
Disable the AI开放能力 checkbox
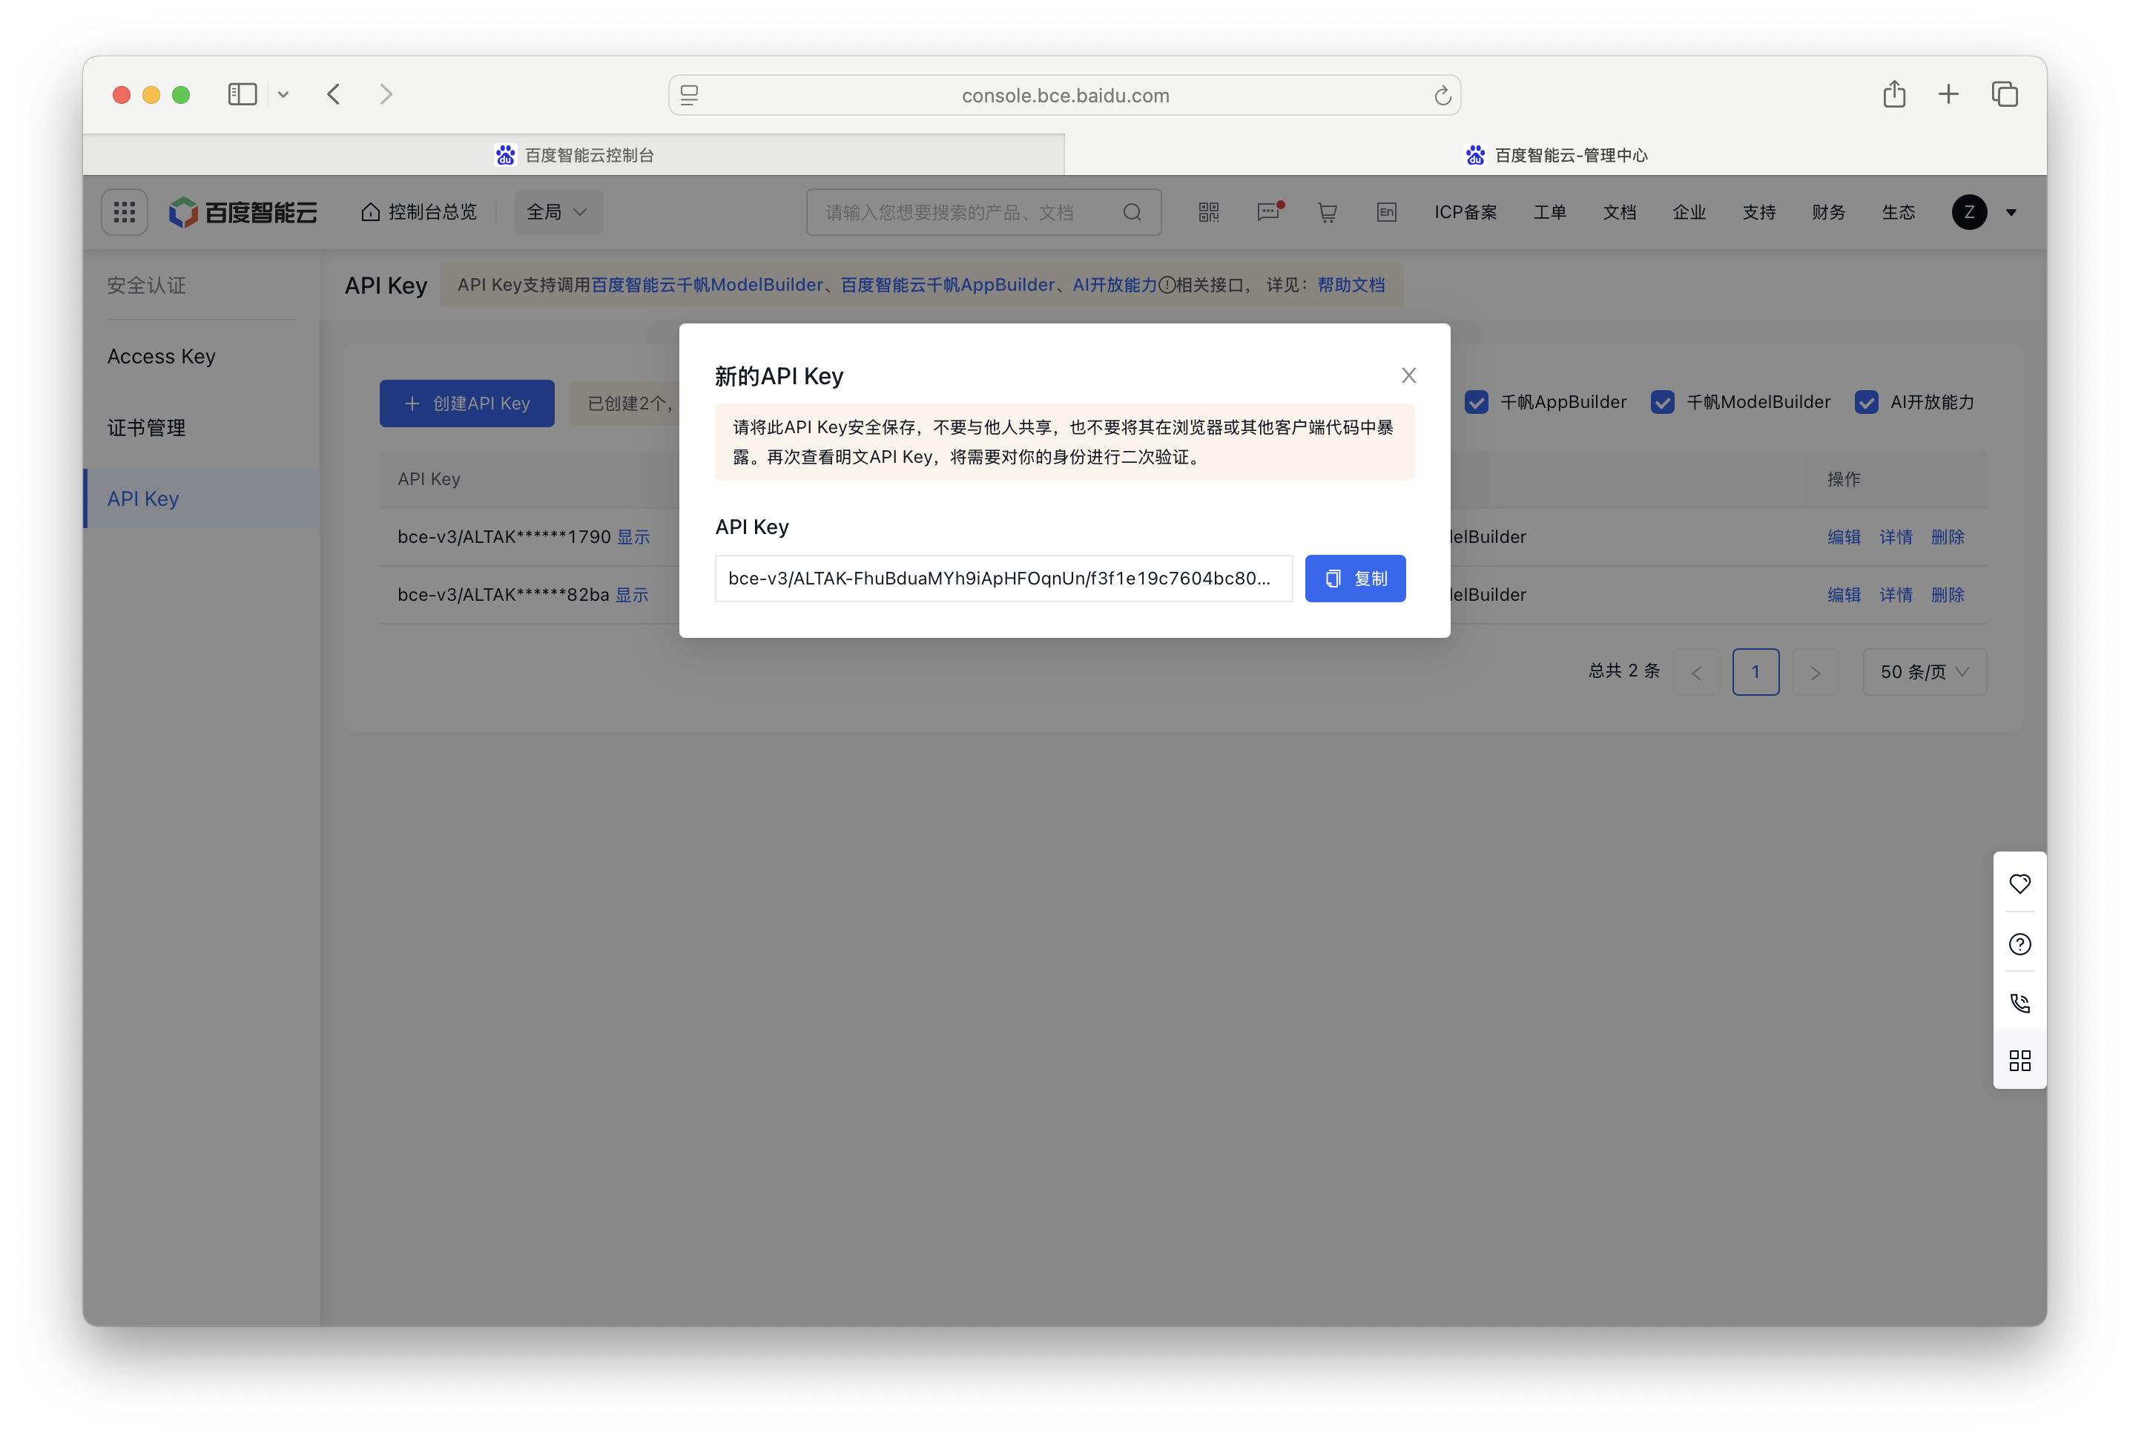(1868, 402)
